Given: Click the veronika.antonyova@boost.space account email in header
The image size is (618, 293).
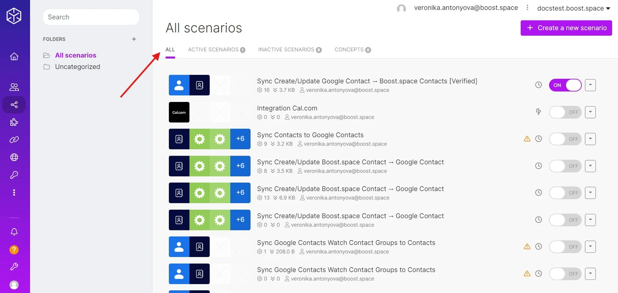Looking at the screenshot, I should (x=466, y=8).
